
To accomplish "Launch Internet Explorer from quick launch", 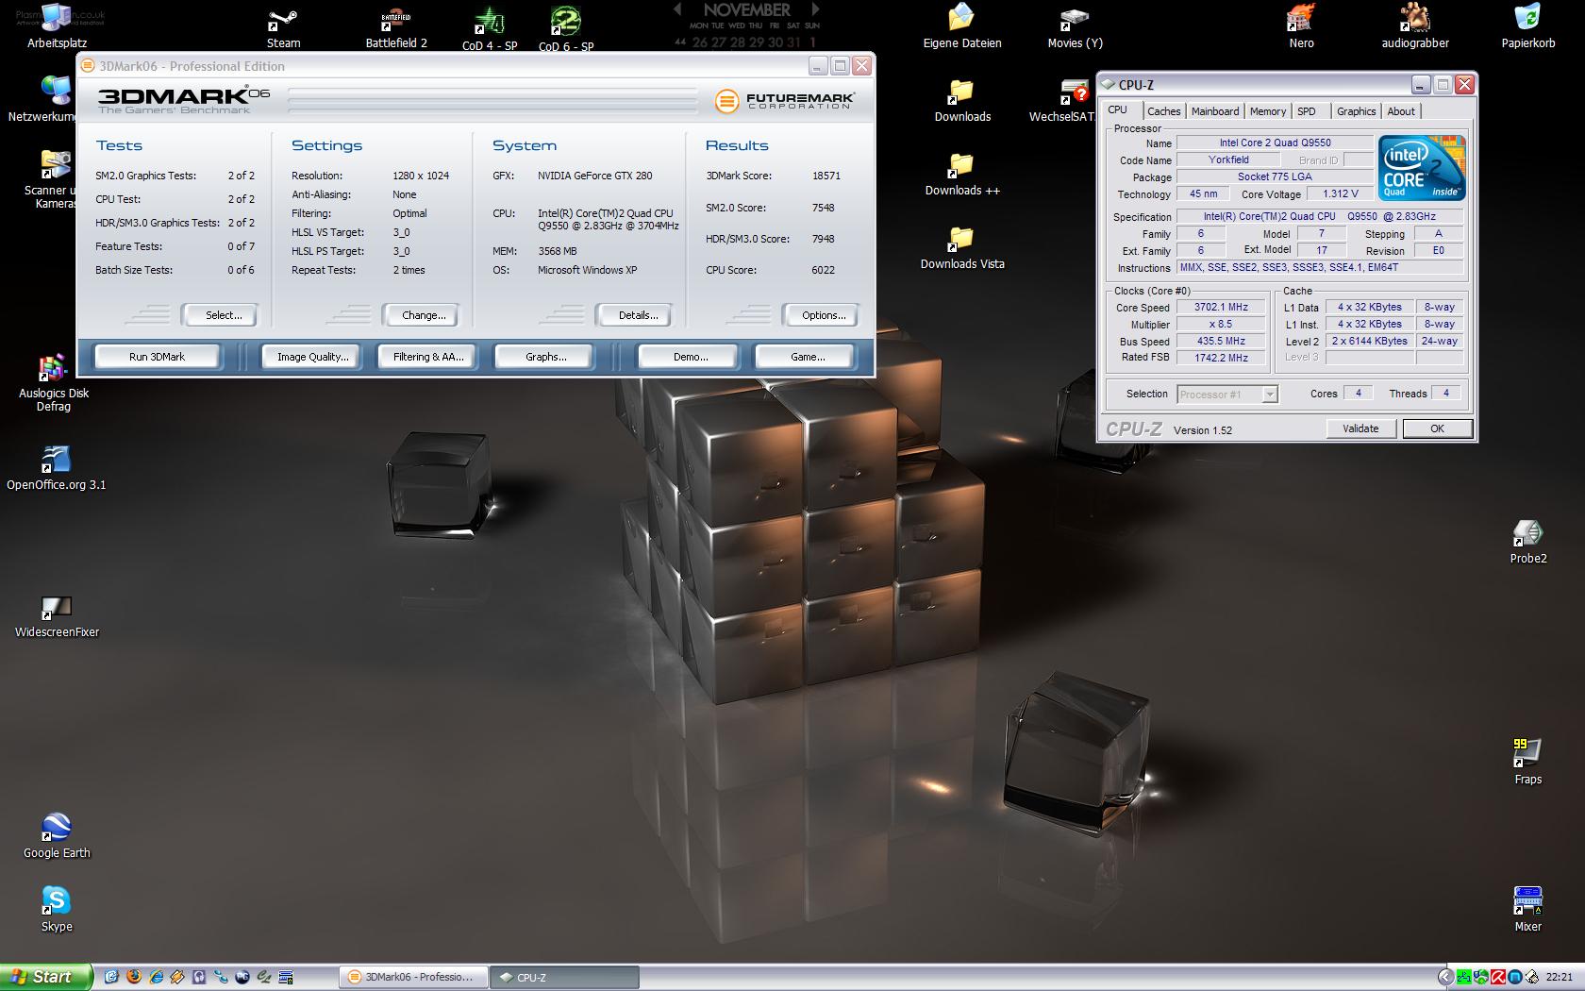I will pyautogui.click(x=156, y=978).
